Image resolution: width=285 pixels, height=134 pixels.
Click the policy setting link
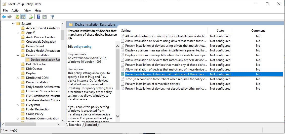click(83, 47)
